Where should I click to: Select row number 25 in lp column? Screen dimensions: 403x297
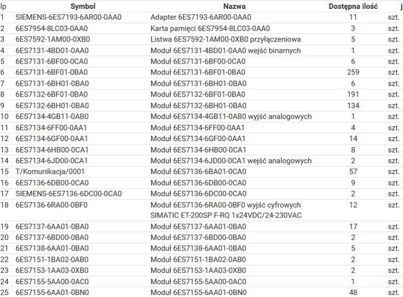click(x=4, y=293)
